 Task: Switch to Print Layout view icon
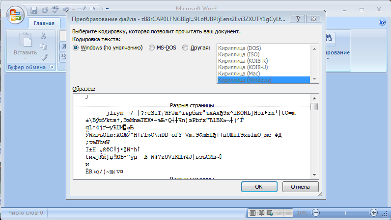(x=252, y=213)
